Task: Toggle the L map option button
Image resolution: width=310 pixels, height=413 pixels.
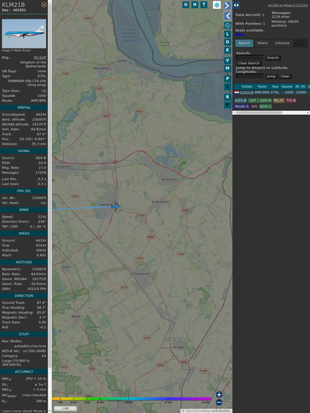Action: click(x=227, y=34)
